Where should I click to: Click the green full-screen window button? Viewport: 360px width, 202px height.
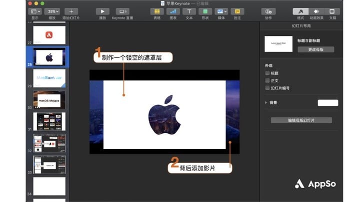point(42,3)
